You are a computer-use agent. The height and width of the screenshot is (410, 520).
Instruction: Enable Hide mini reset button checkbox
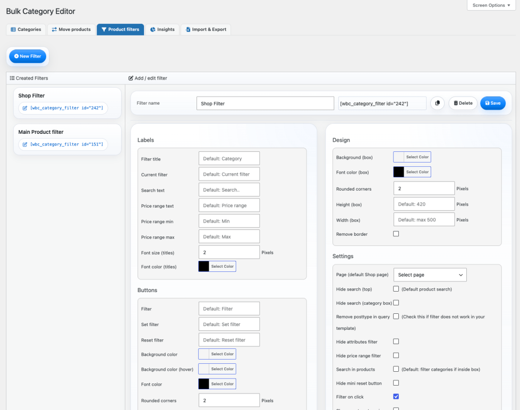(x=396, y=383)
